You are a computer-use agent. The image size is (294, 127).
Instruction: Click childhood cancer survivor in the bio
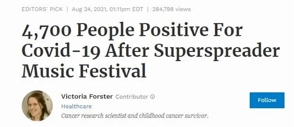point(173,116)
